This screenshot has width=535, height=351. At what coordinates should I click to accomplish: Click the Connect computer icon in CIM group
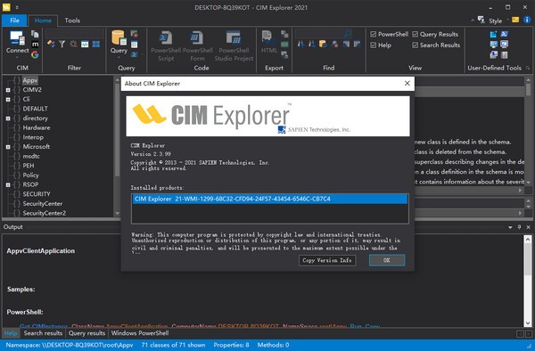(x=17, y=37)
